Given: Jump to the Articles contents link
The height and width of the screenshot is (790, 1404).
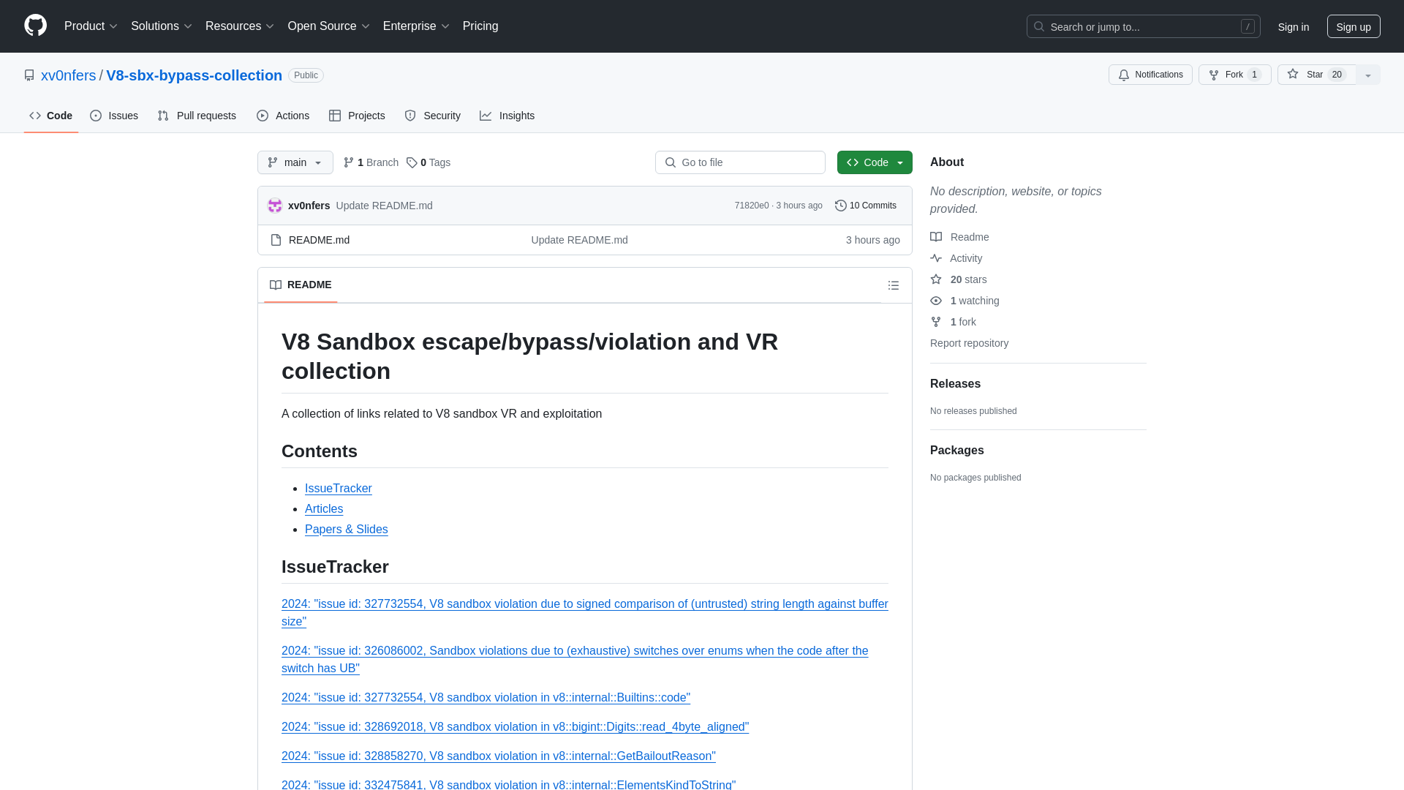Looking at the screenshot, I should point(324,509).
